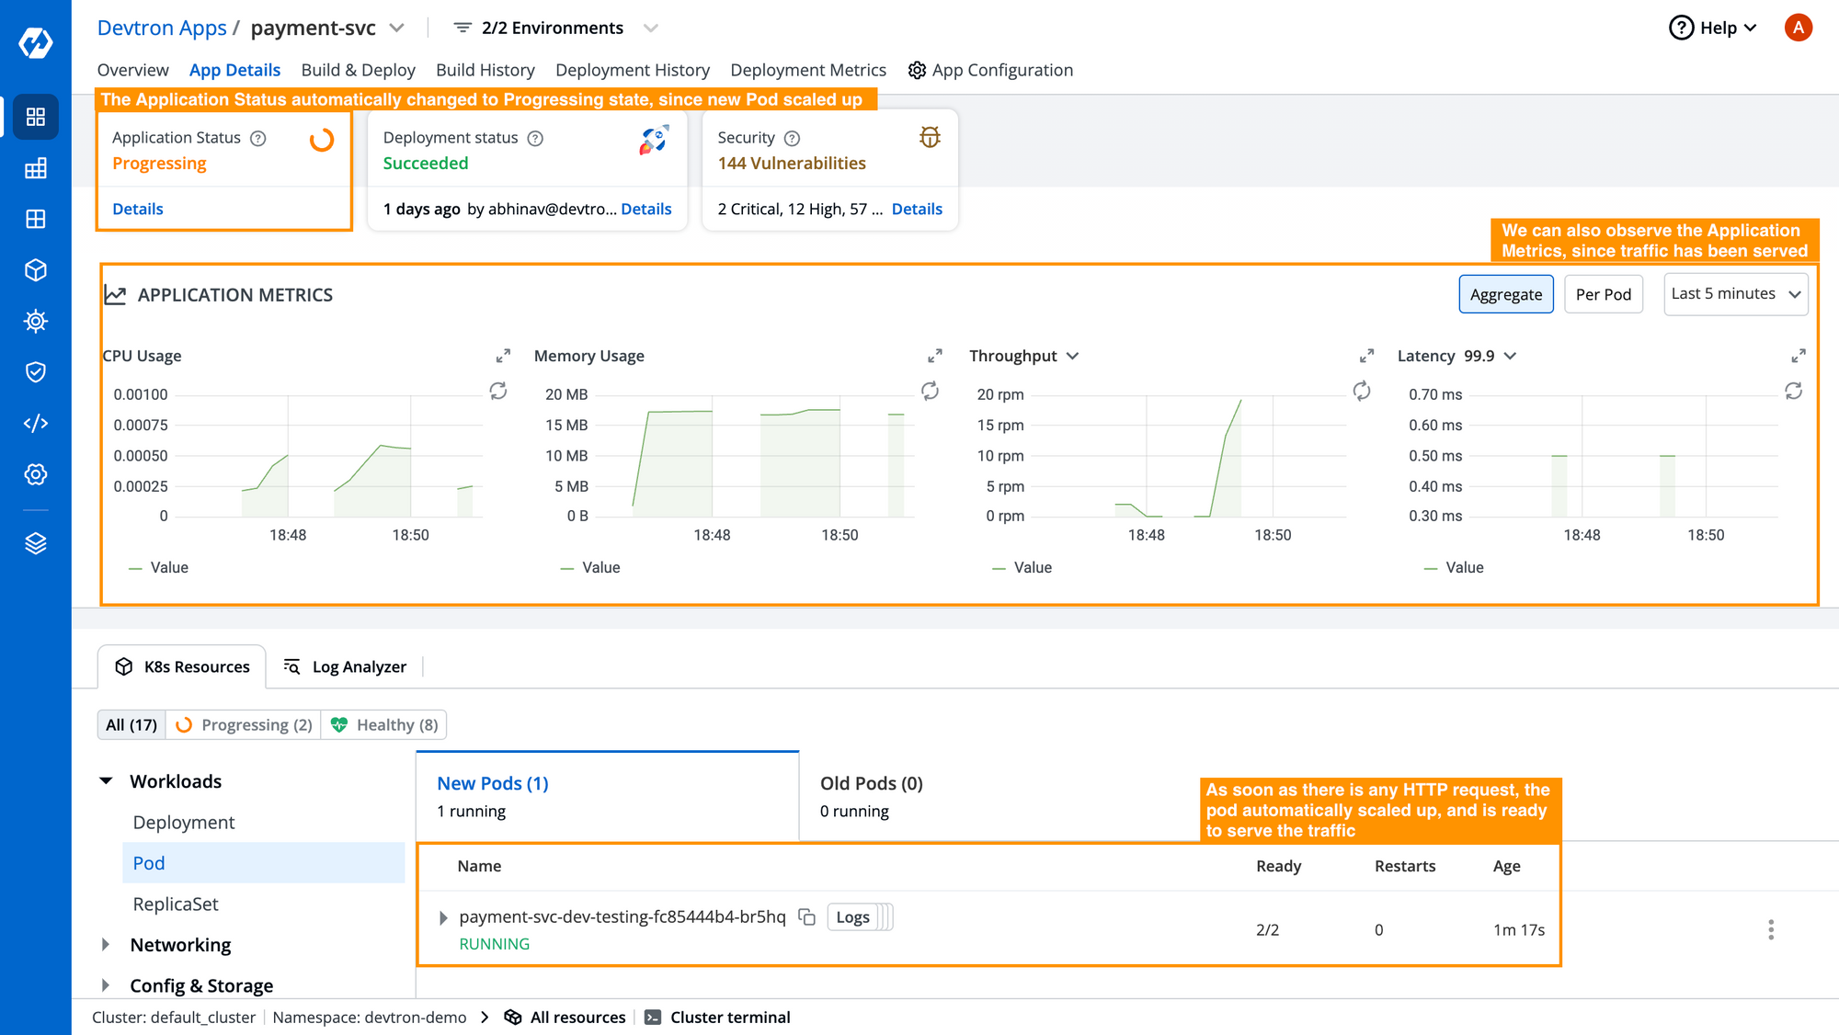
Task: Select the New Pods (1) tab
Action: [x=607, y=795]
